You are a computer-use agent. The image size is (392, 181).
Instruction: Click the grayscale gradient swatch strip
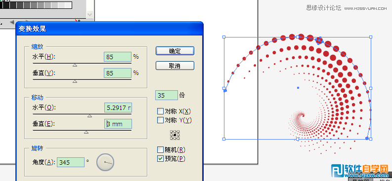pyautogui.click(x=36, y=5)
